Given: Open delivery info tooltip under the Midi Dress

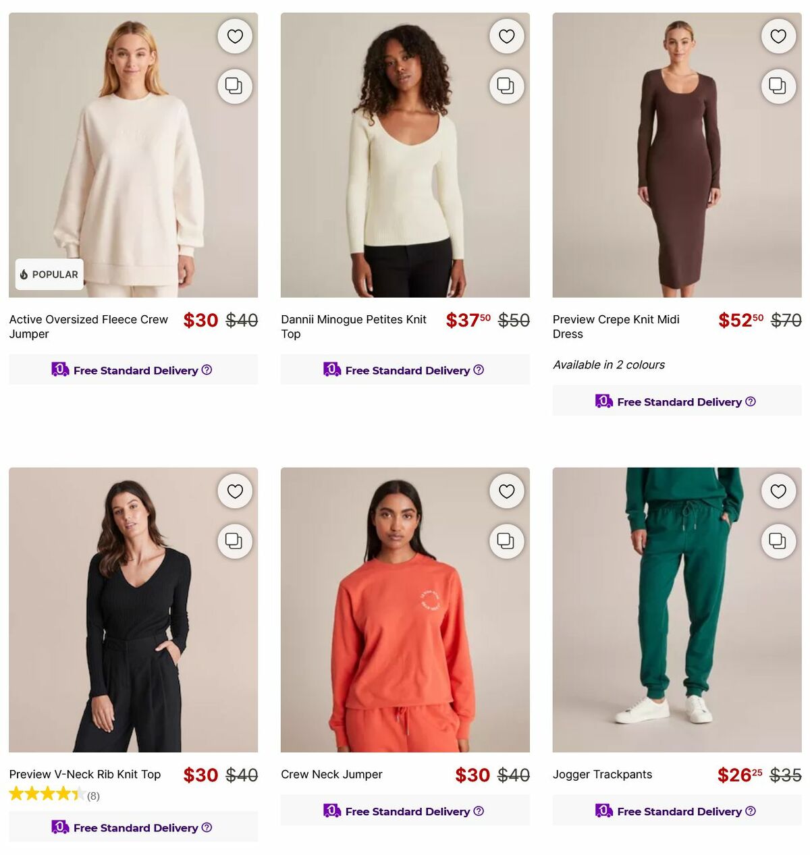Looking at the screenshot, I should 751,402.
